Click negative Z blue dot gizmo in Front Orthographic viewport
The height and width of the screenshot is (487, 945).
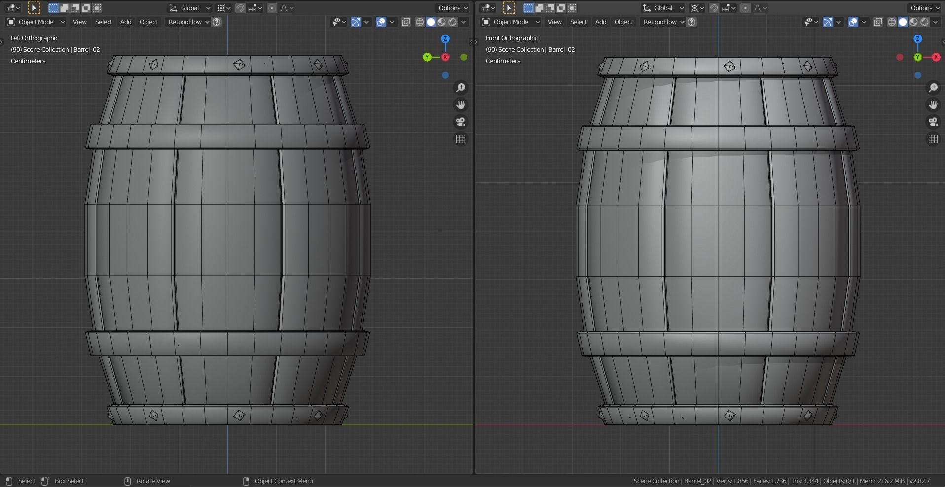(x=918, y=75)
